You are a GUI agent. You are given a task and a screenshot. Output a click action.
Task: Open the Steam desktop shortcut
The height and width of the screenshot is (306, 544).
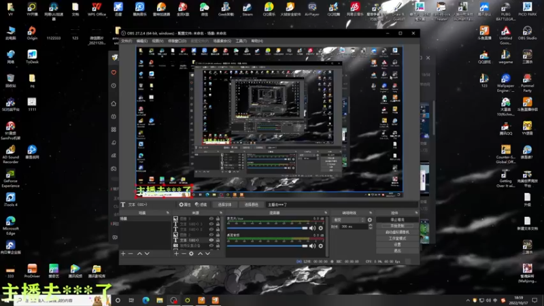click(x=248, y=10)
